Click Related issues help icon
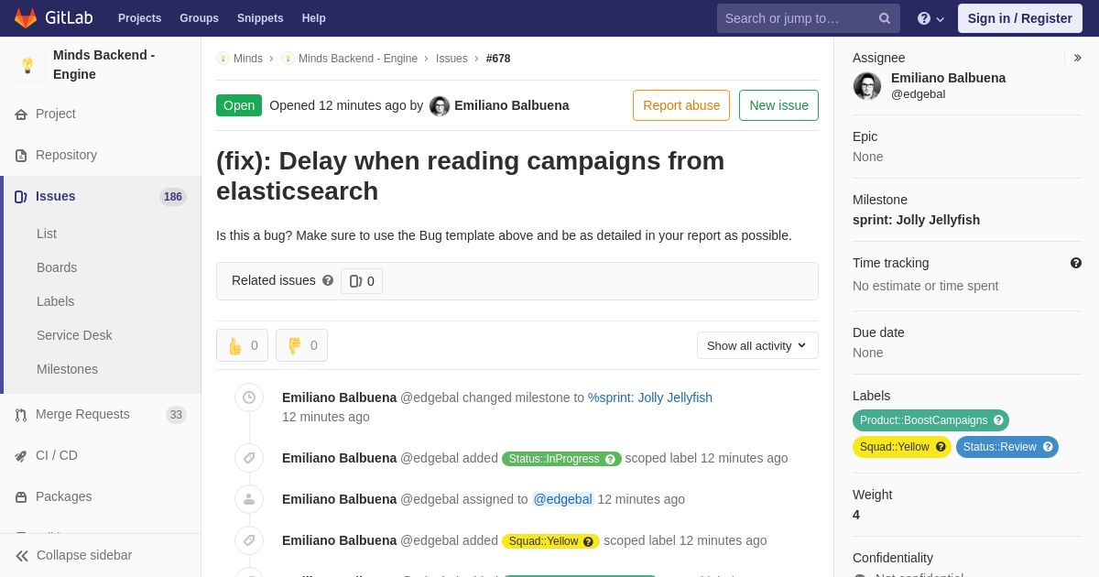1099x577 pixels. tap(328, 281)
